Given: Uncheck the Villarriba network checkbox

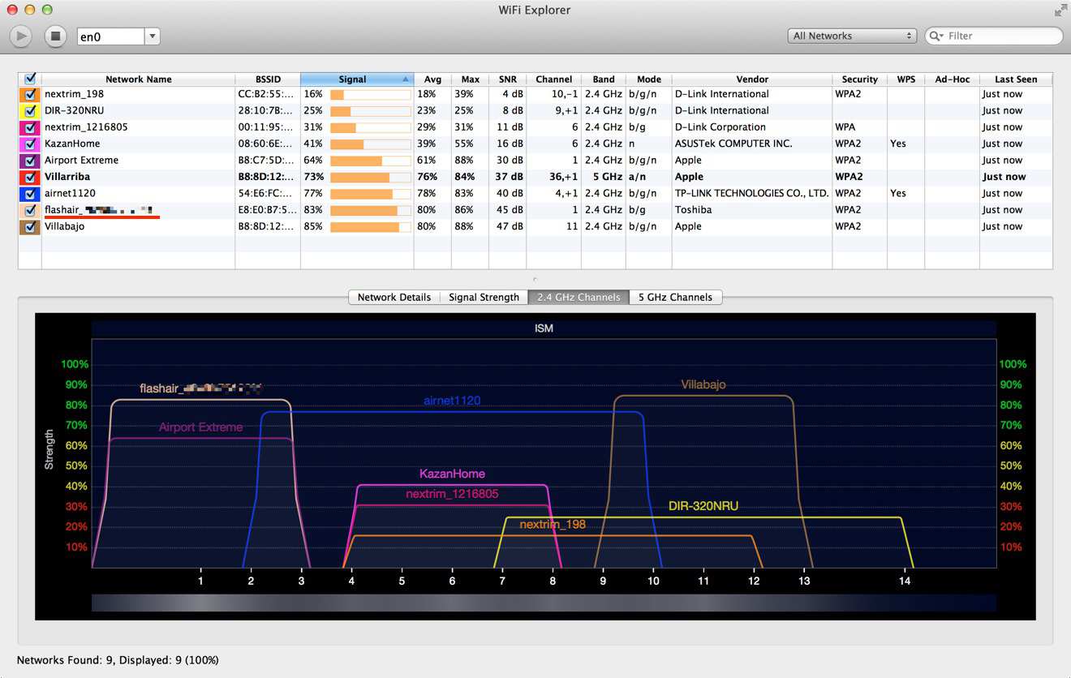Looking at the screenshot, I should pos(30,177).
